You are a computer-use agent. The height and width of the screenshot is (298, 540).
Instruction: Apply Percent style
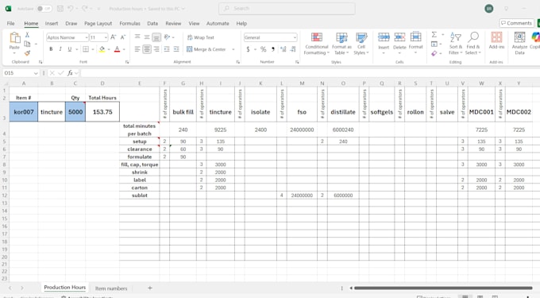264,49
